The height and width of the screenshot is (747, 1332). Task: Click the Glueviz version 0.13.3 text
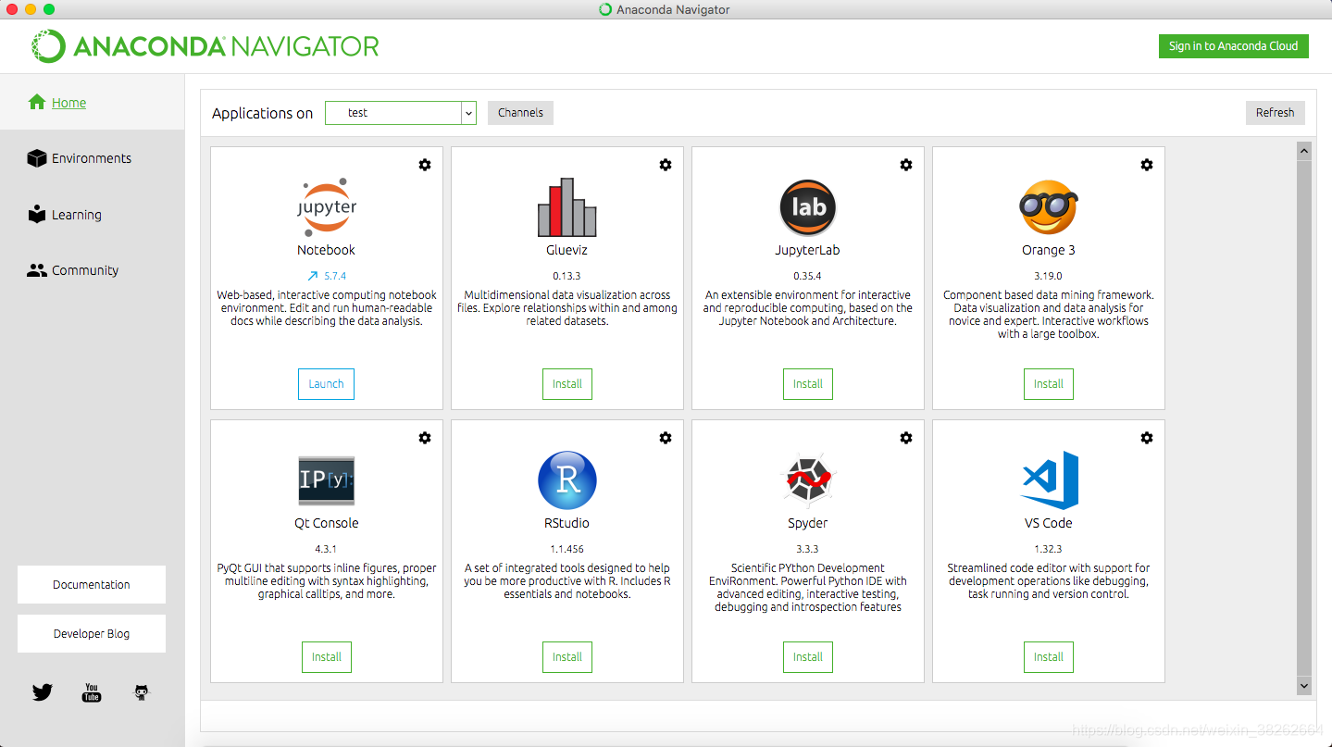point(566,276)
